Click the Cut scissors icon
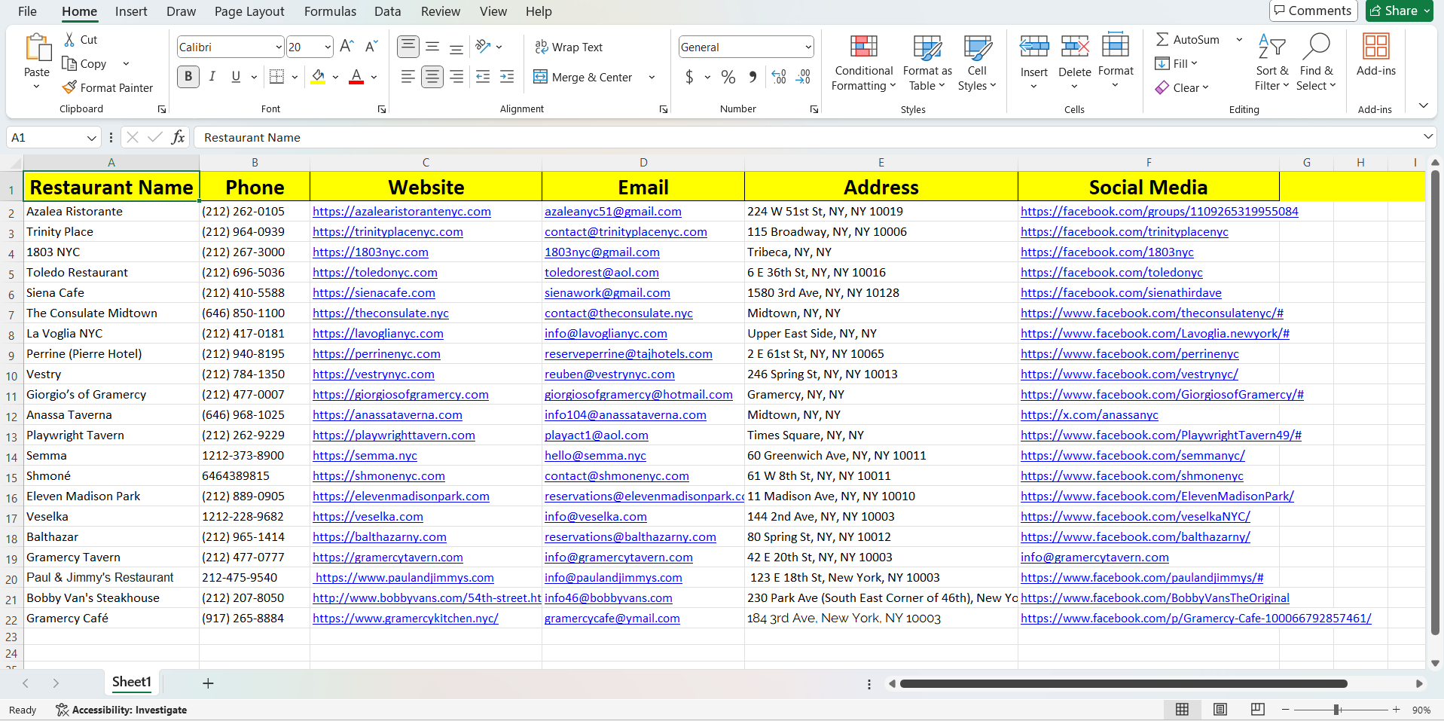The image size is (1444, 721). click(x=70, y=40)
